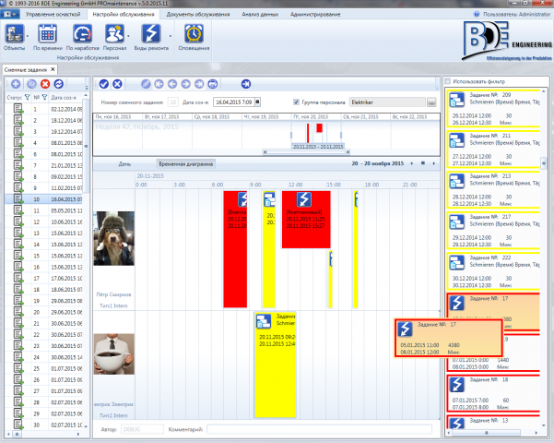Click the help icon near Пользователь

pyautogui.click(x=477, y=14)
